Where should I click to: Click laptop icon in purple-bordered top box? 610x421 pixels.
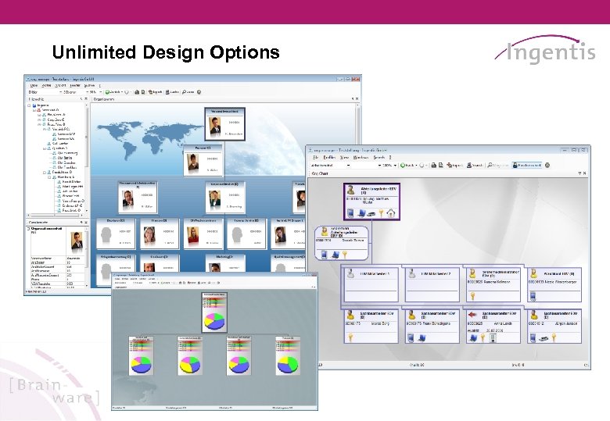[361, 213]
